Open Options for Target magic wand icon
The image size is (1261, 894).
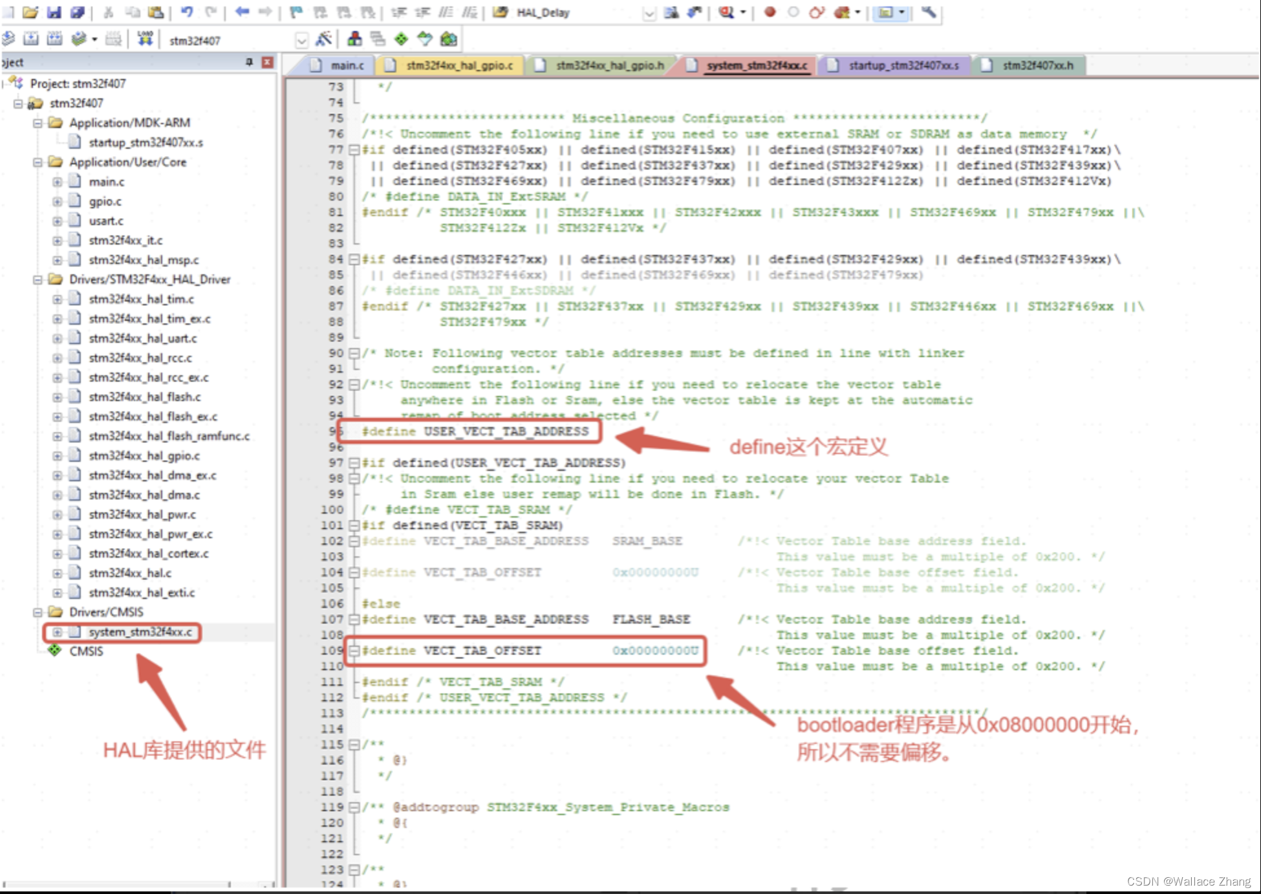tap(323, 39)
